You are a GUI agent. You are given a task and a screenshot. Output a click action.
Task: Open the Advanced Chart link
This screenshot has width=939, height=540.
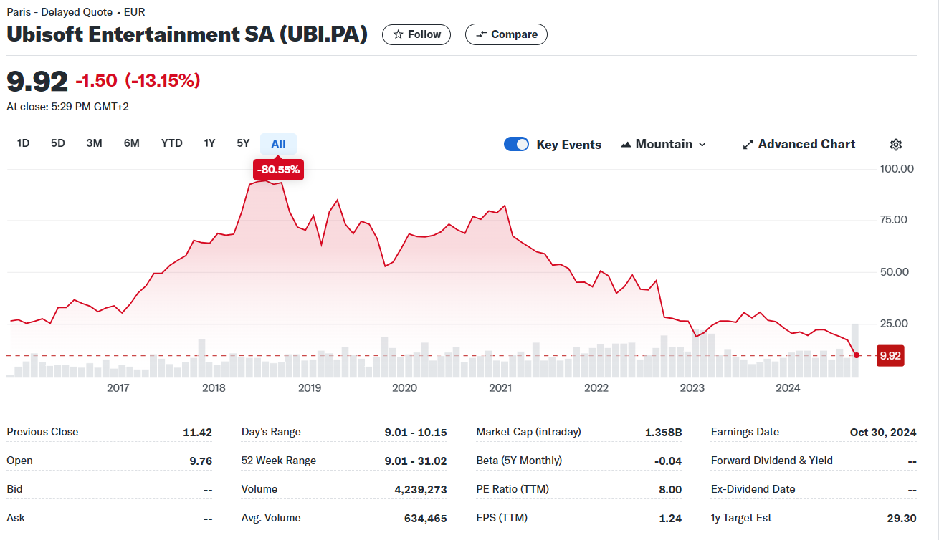pos(799,145)
